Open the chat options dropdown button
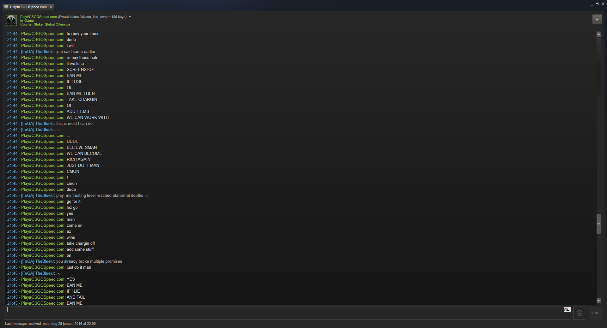This screenshot has width=607, height=328. 597,20
